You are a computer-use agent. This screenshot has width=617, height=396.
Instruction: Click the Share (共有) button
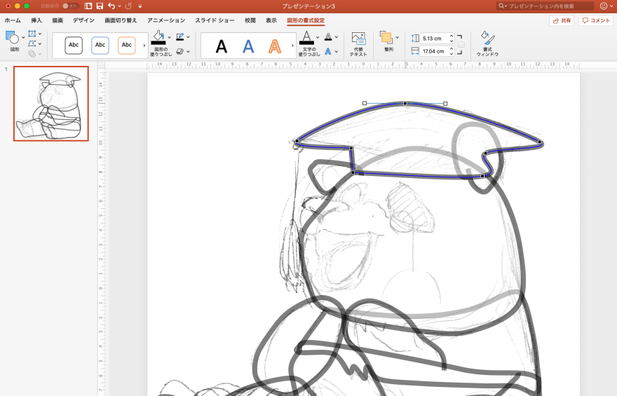click(562, 20)
